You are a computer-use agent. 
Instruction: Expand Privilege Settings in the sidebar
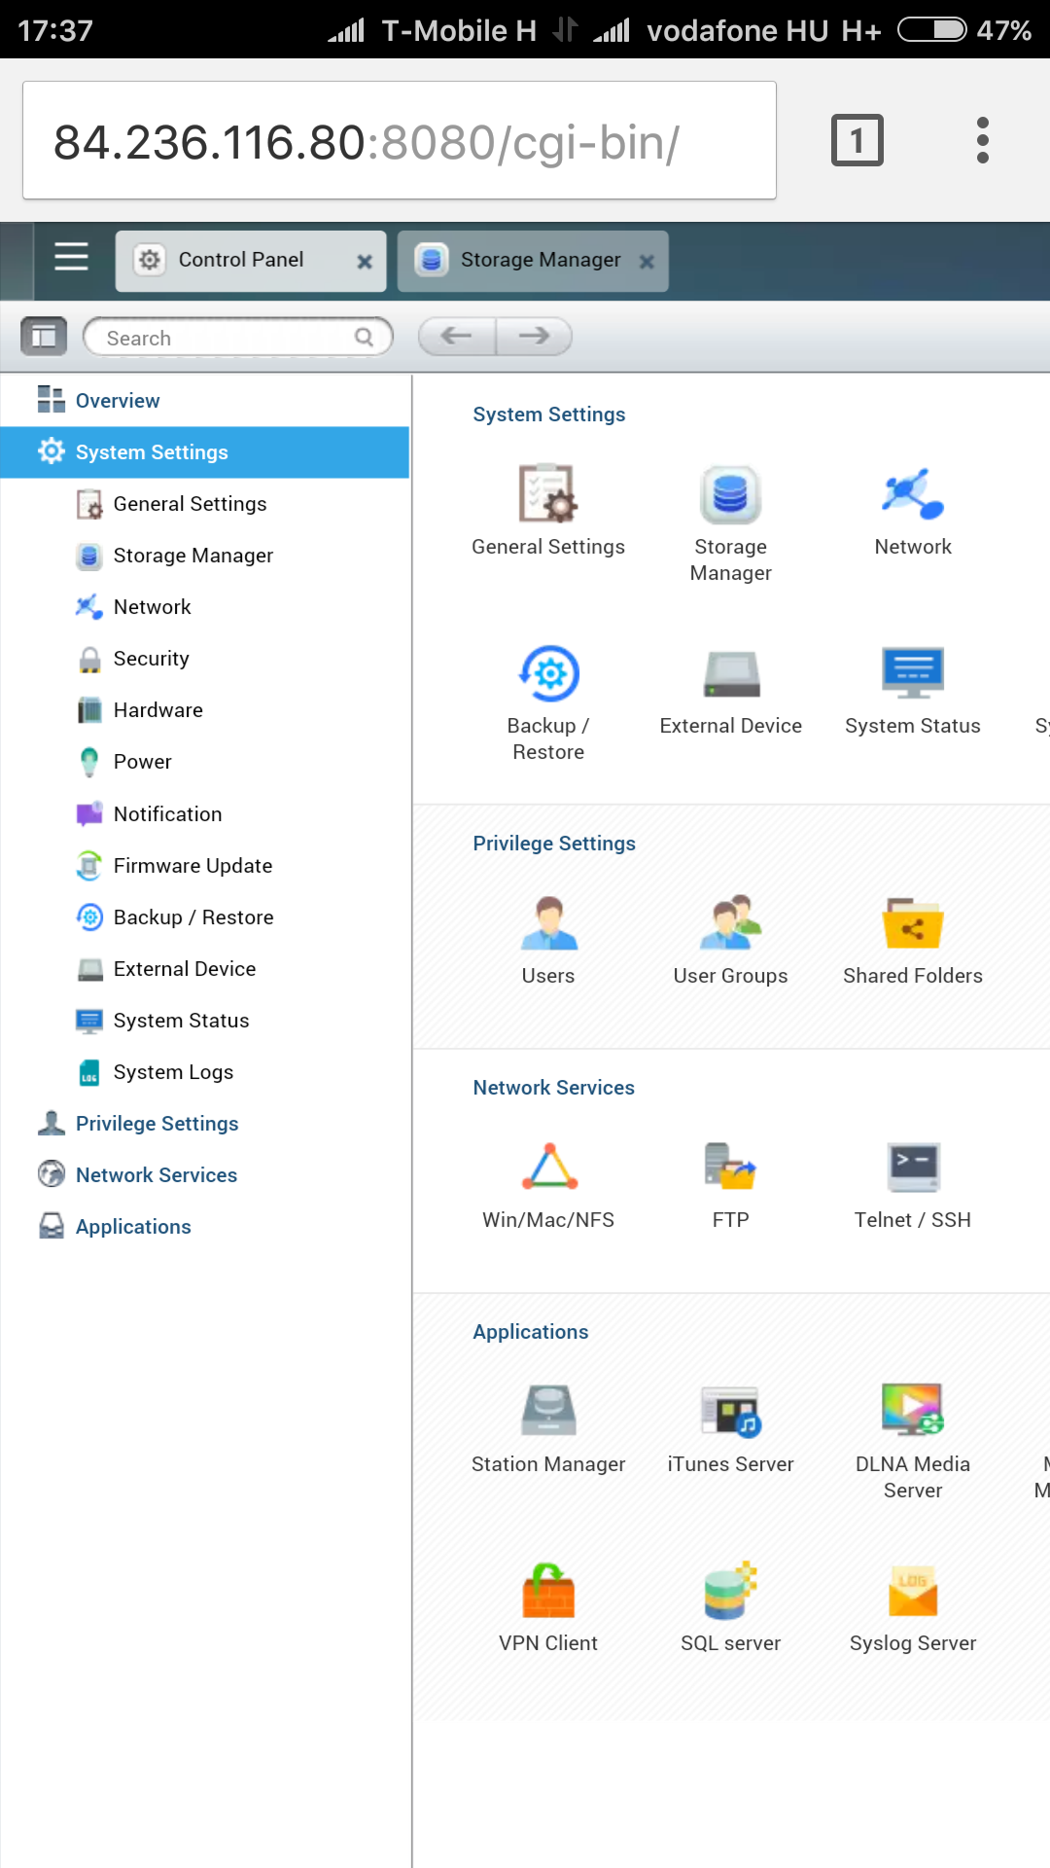pyautogui.click(x=157, y=1124)
